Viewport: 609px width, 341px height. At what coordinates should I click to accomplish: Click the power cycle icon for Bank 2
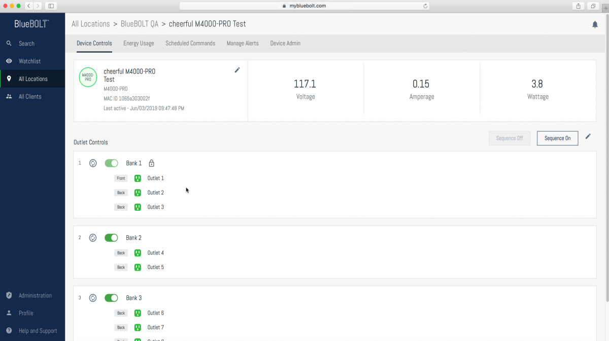pyautogui.click(x=92, y=237)
